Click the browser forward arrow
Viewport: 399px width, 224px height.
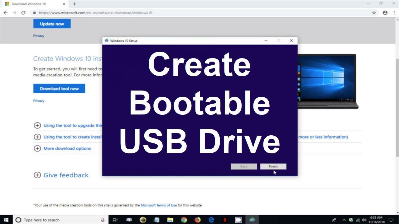pyautogui.click(x=14, y=13)
